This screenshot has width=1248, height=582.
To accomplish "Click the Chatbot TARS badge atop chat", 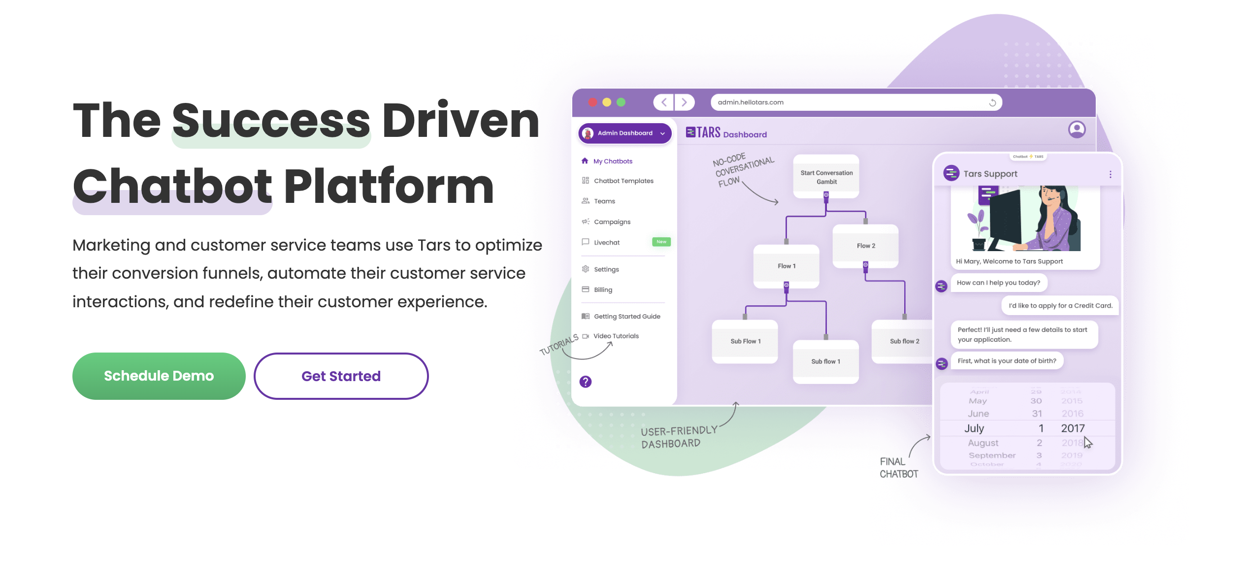I will [1028, 157].
